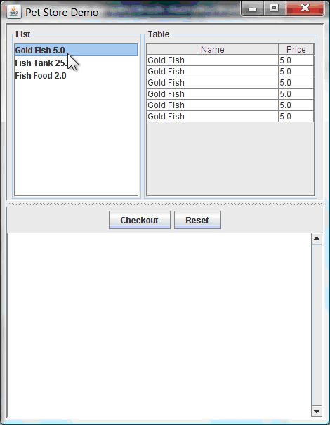The width and height of the screenshot is (330, 425).
Task: Click the Price column header
Action: click(296, 49)
